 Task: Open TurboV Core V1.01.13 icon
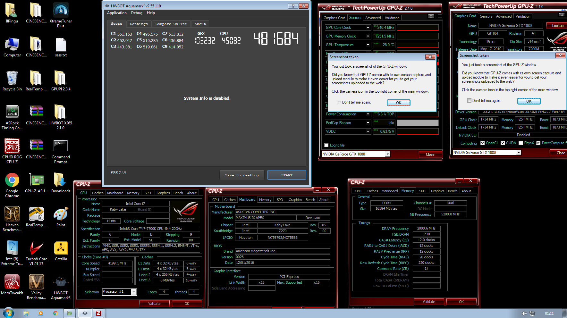pos(37,253)
